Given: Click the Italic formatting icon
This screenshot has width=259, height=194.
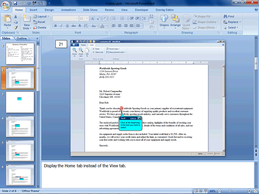Looking at the screenshot, I should (x=62, y=26).
